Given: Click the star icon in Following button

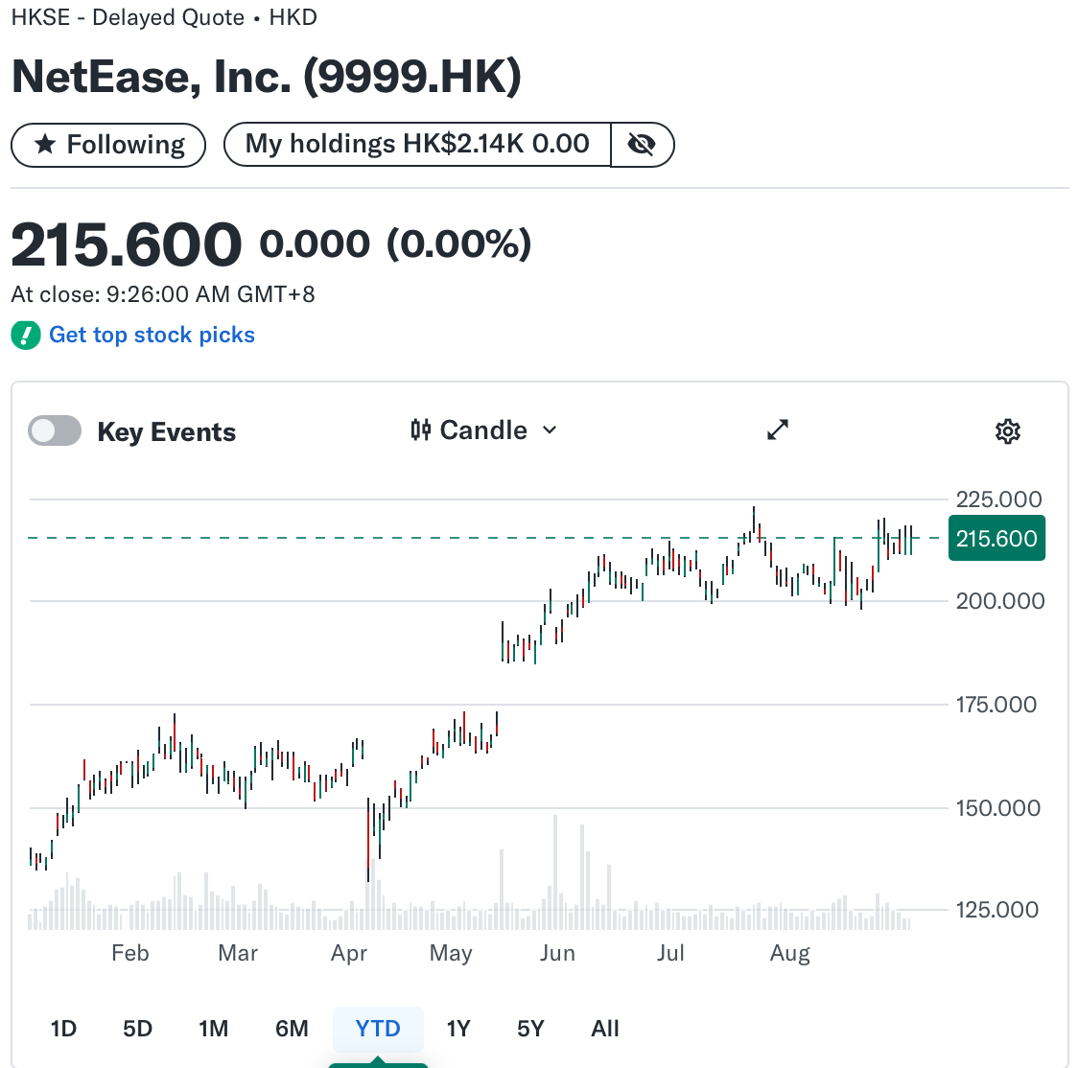Looking at the screenshot, I should pos(45,145).
